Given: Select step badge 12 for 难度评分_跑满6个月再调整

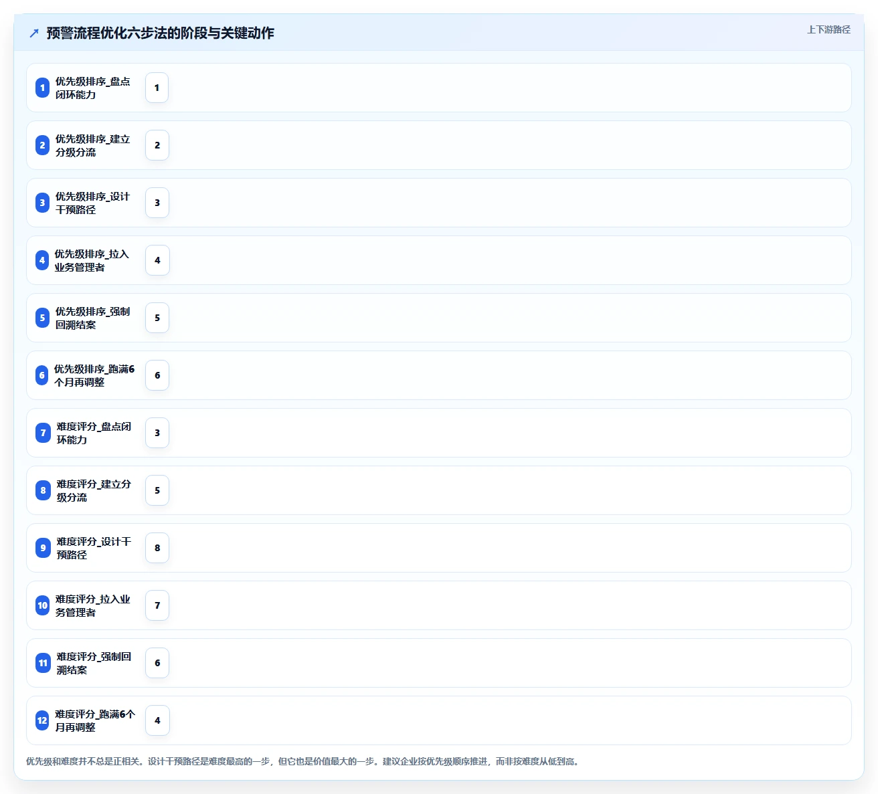Looking at the screenshot, I should (x=42, y=720).
